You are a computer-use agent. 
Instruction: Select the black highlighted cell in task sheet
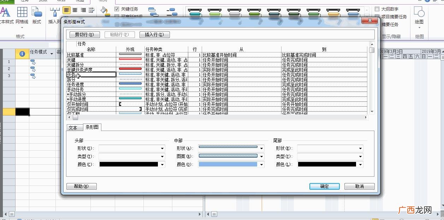coord(22,112)
